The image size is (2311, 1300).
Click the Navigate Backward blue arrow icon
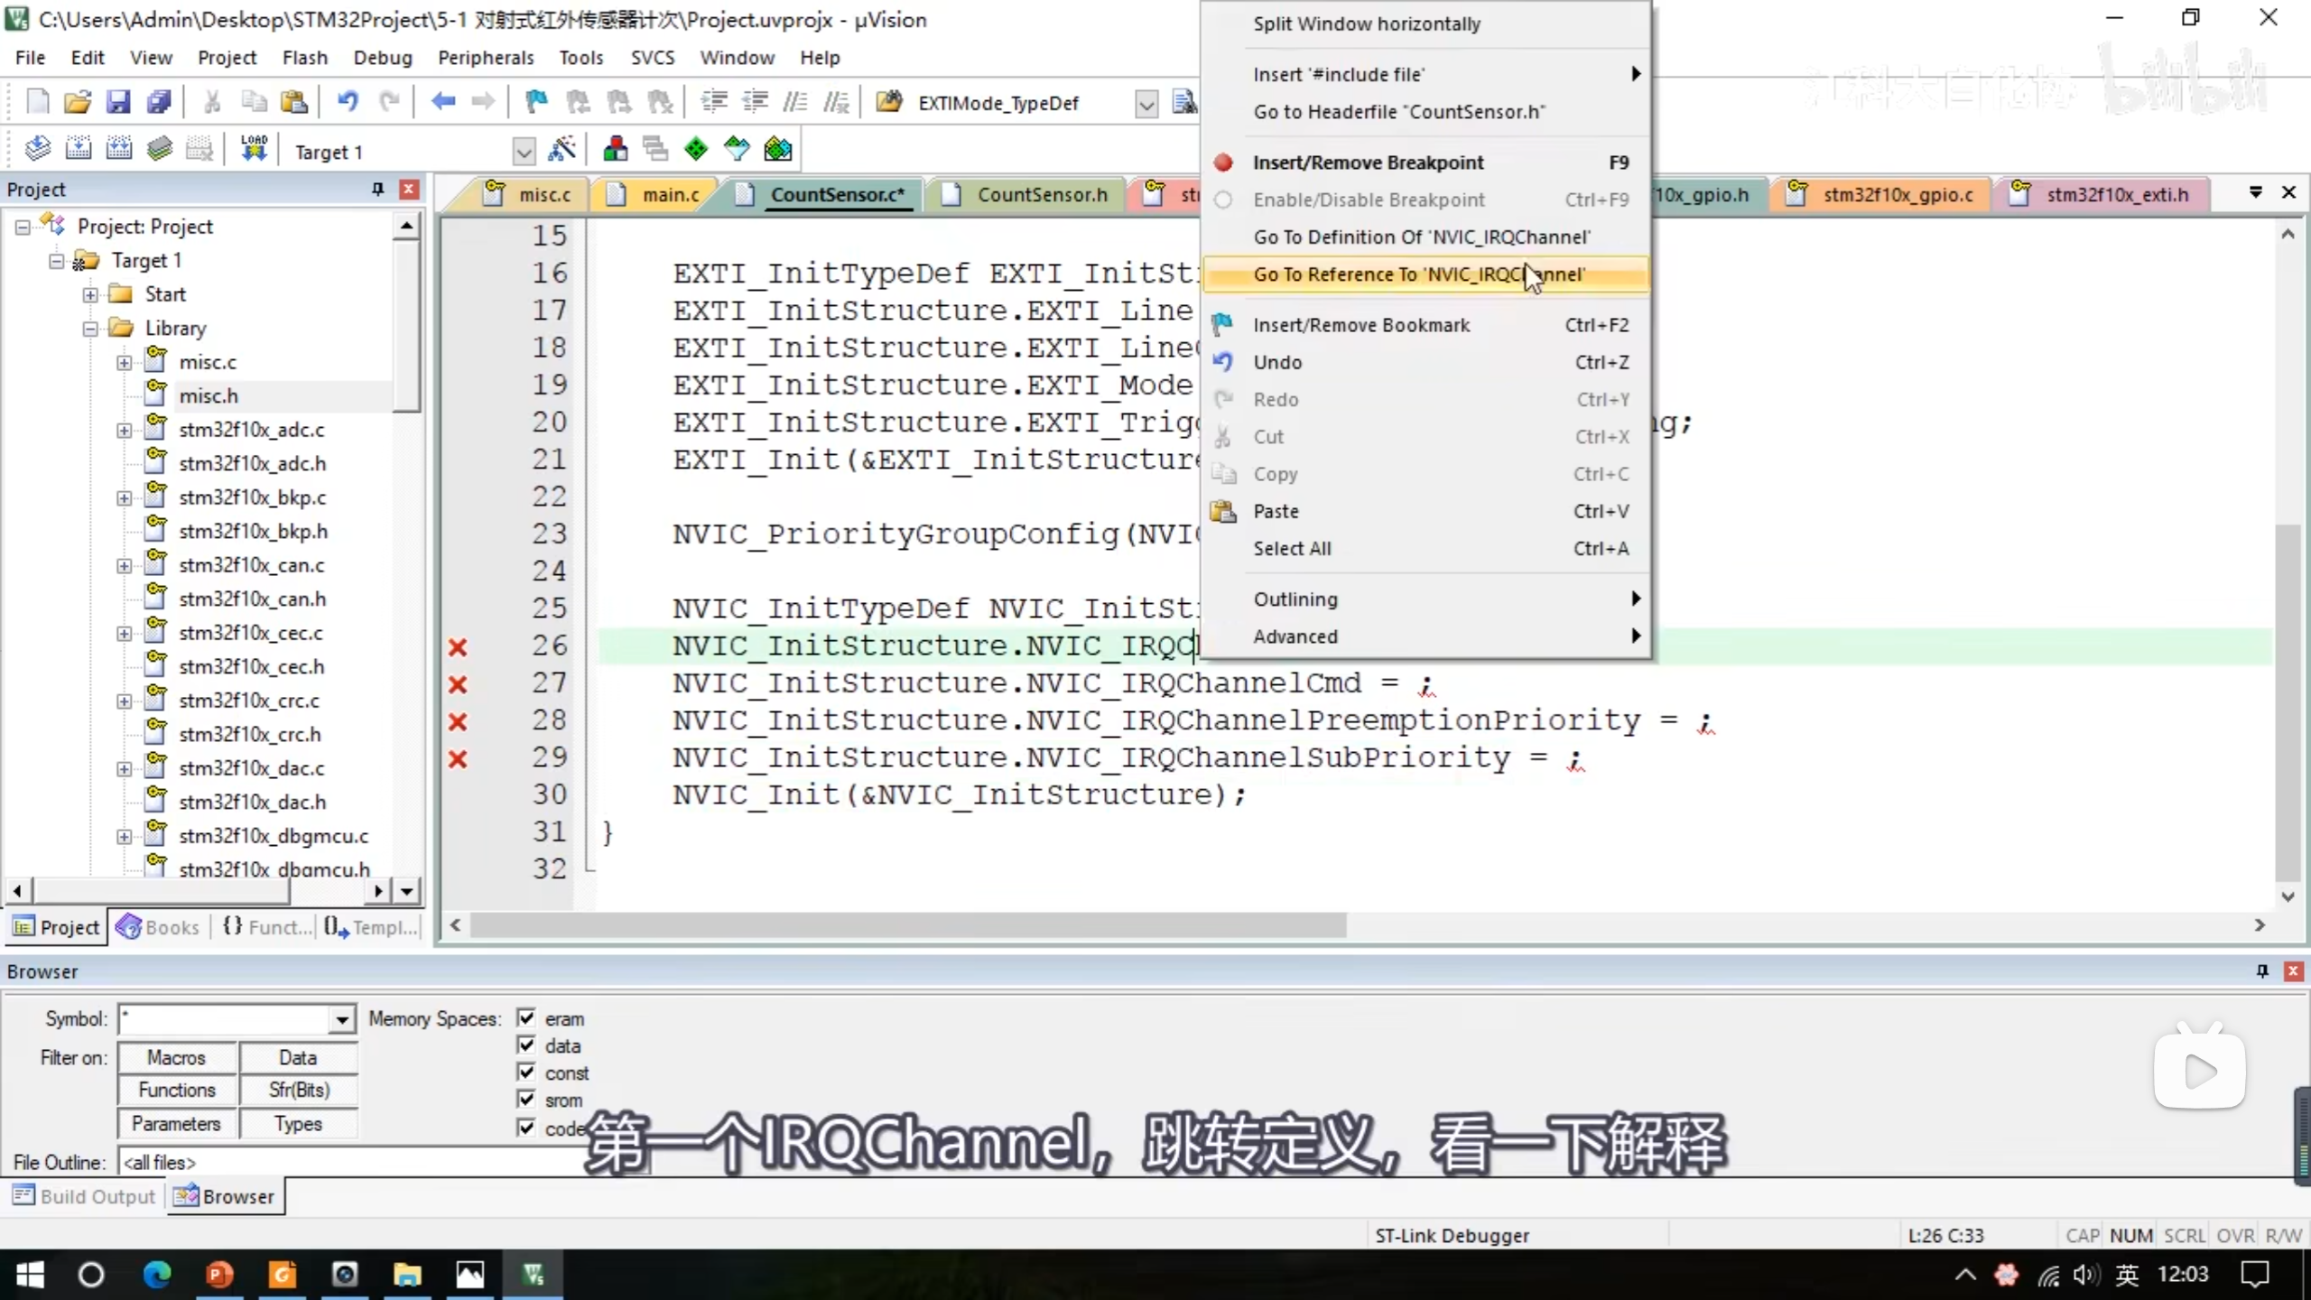tap(442, 102)
